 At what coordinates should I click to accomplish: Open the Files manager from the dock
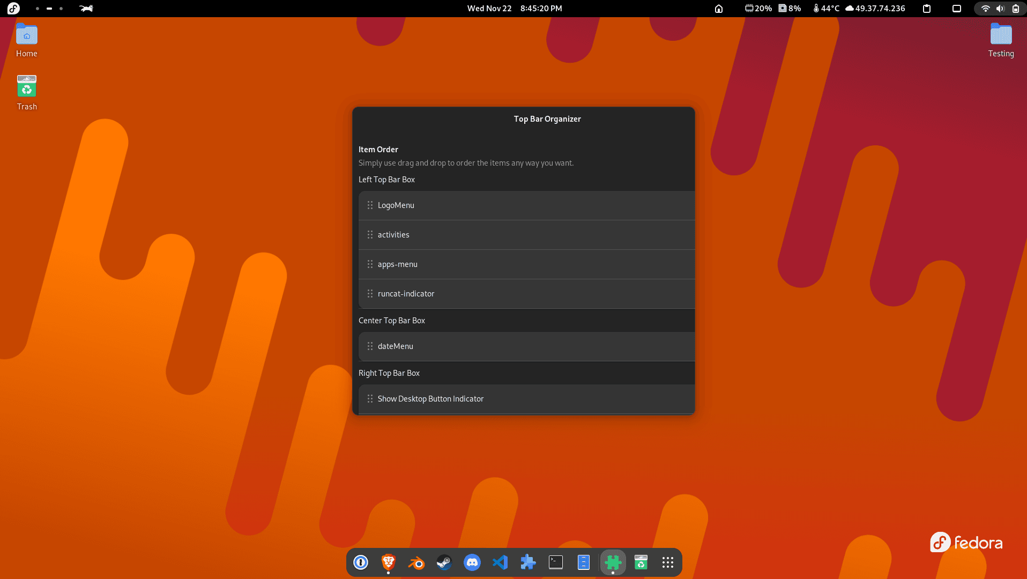pyautogui.click(x=584, y=562)
